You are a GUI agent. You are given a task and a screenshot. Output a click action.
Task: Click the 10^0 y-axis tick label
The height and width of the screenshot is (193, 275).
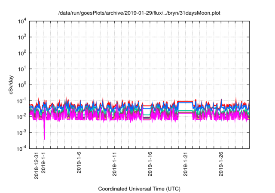pos(22,85)
